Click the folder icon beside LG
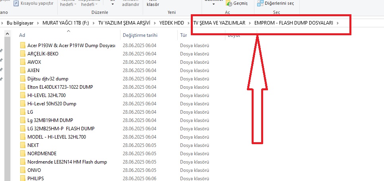The image size is (384, 181). click(23, 112)
